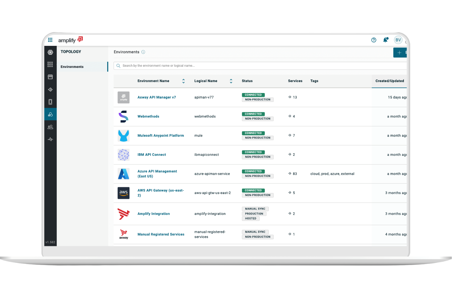Open the service registry node sidebar icon
Screen dimensions: 452x302
point(50,90)
